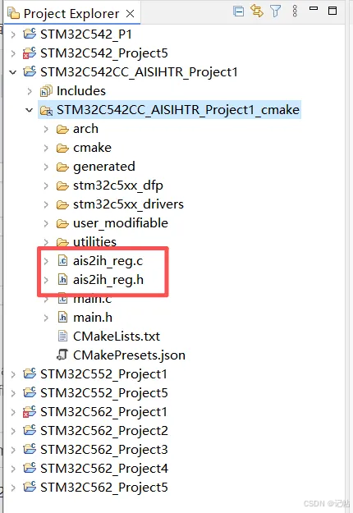Expand the cmake folder

tap(46, 149)
